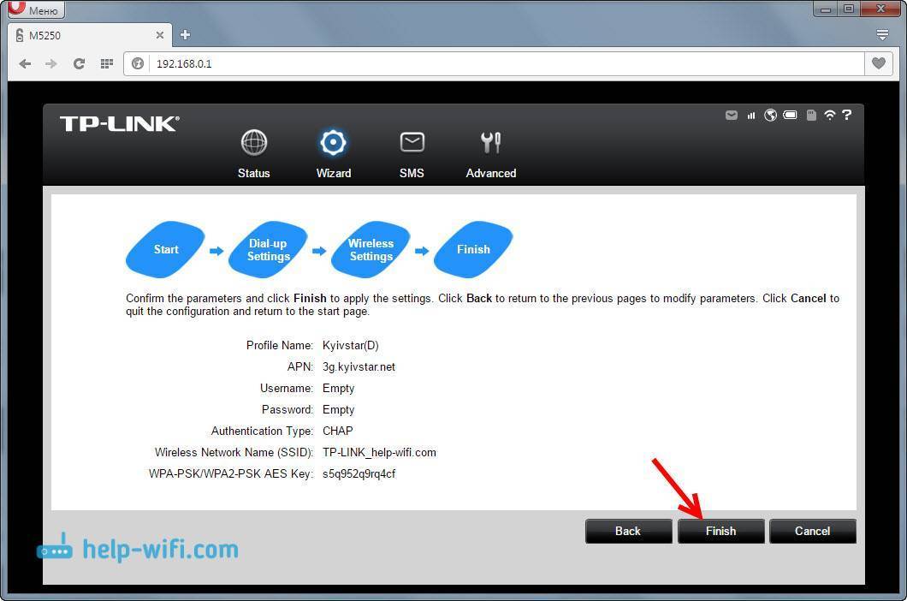Click the Start wizard step
The image size is (907, 601).
tap(165, 249)
